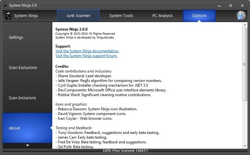This screenshot has width=250, height=155.
Task: Open the Junk Scanner tab
Action: click(78, 16)
